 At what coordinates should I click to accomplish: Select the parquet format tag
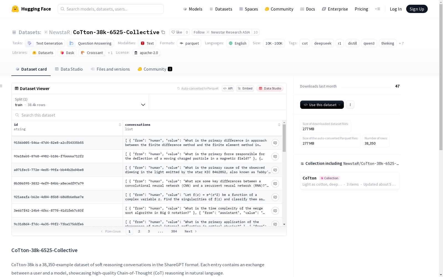(189, 43)
